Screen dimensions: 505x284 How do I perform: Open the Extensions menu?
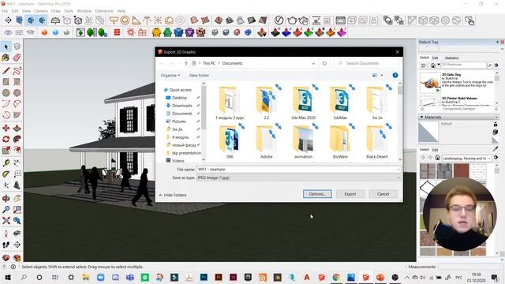click(x=104, y=11)
